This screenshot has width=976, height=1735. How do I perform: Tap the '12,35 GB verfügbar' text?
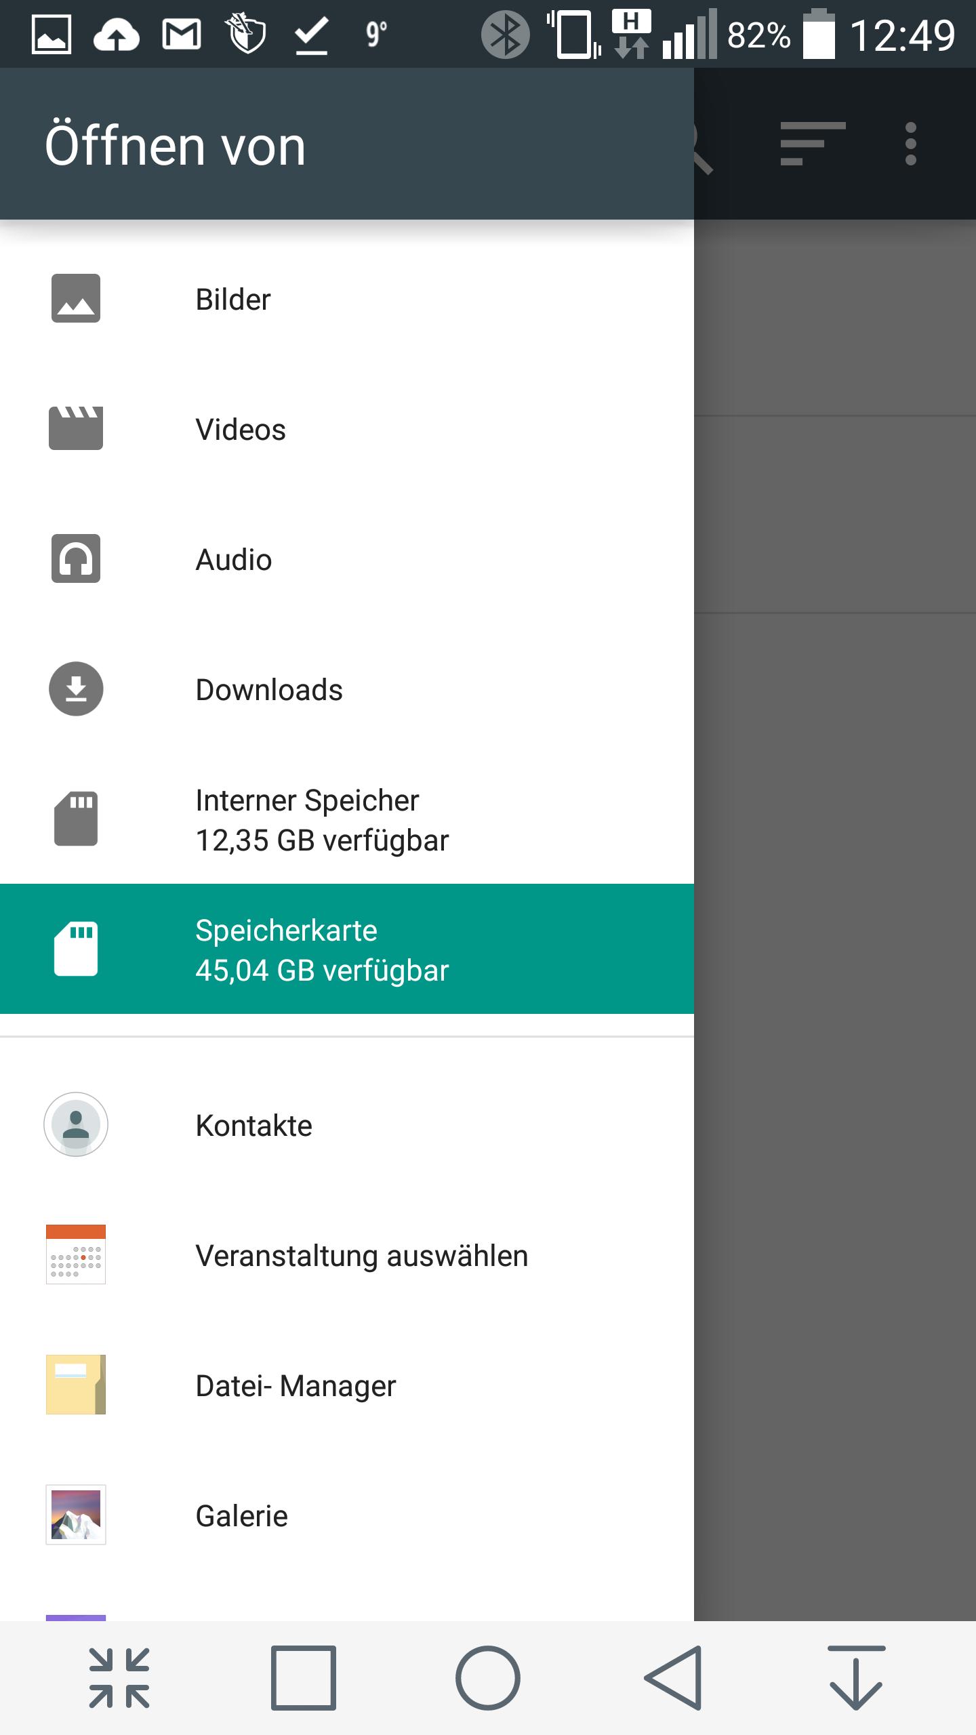322,840
